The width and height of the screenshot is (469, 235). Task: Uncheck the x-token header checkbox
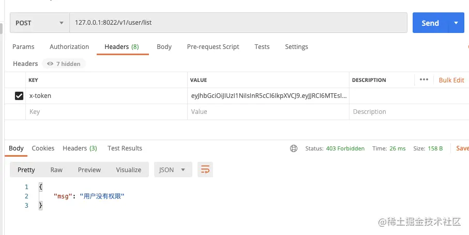click(19, 96)
